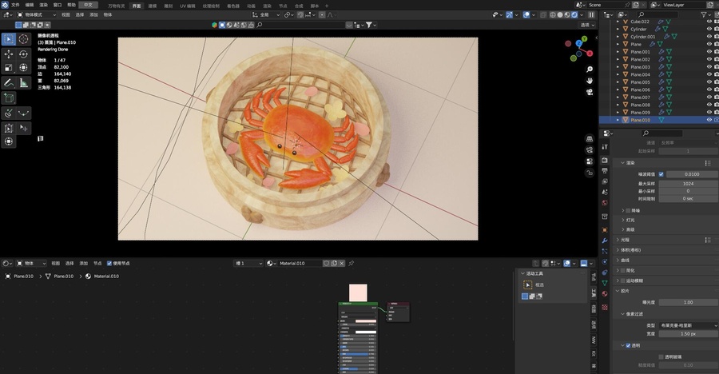Toggle fake user shield for Material.010

[327, 264]
